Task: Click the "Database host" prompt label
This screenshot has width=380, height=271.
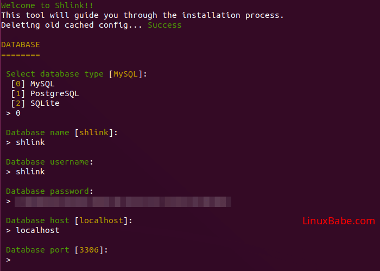Action: [37, 220]
